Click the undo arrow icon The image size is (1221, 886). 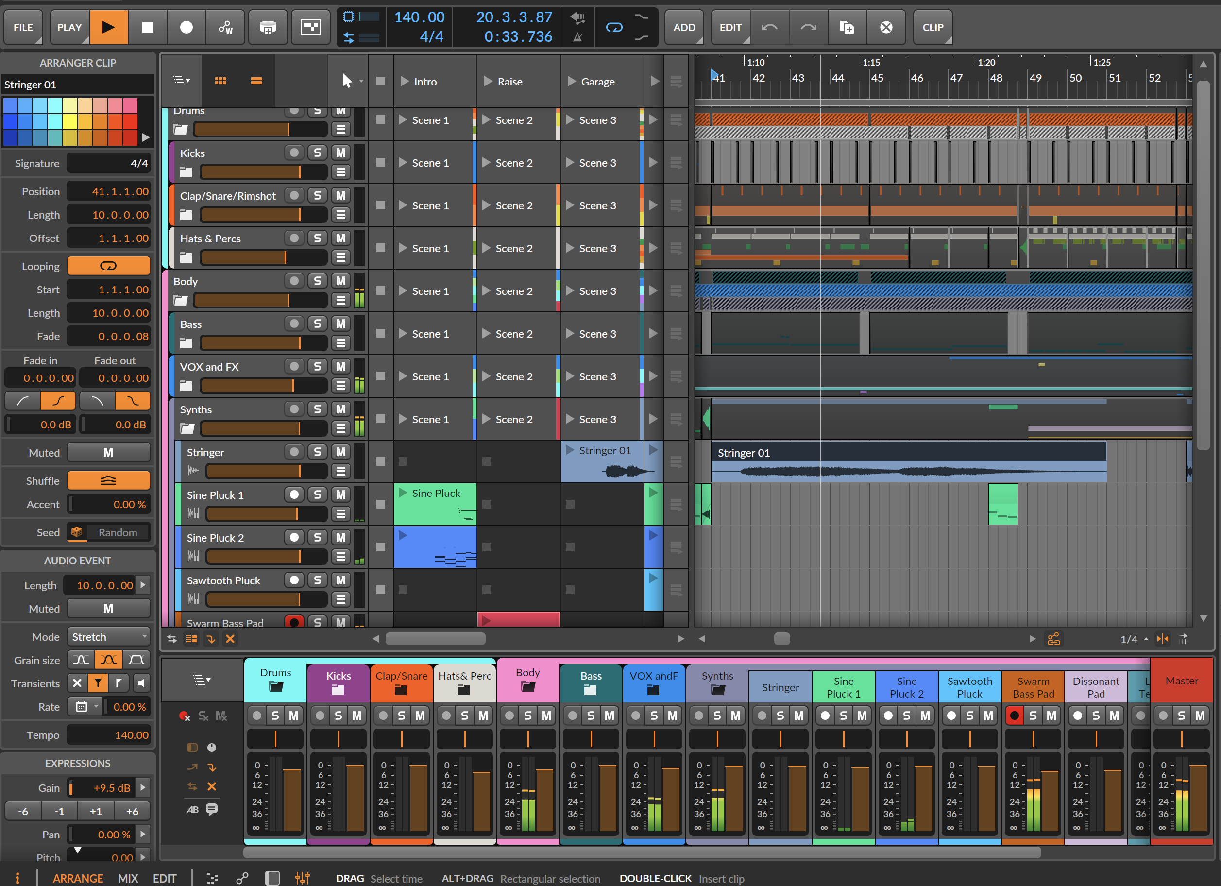coord(769,27)
